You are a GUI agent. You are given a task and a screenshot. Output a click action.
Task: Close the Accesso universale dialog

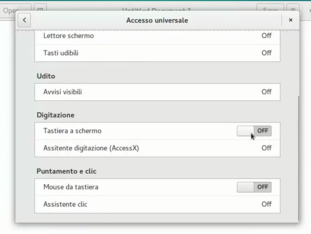pos(291,20)
